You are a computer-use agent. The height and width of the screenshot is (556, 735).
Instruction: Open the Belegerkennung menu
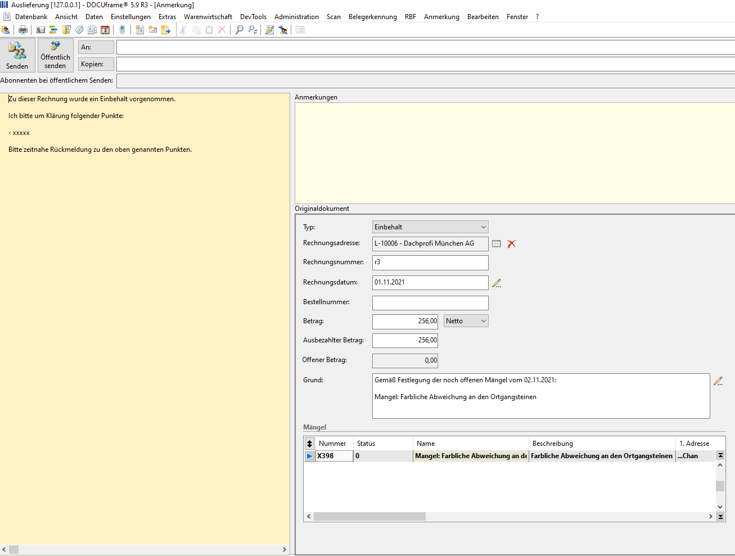(373, 17)
